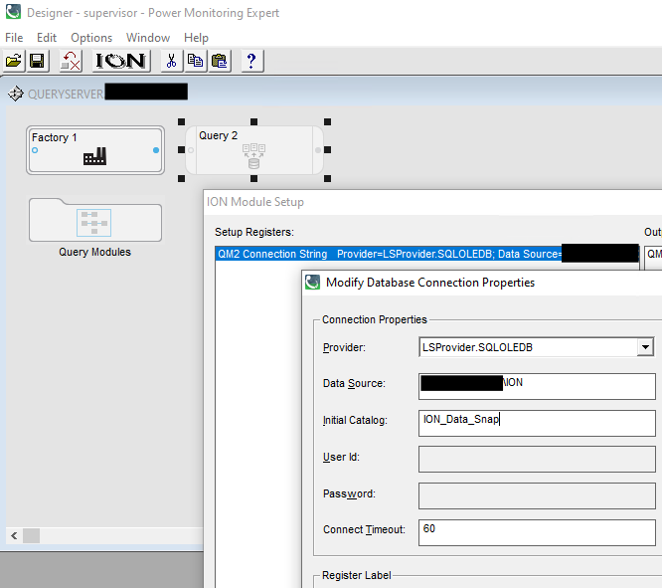Click the Factory 1 right output port dot
The height and width of the screenshot is (588, 662).
(156, 150)
